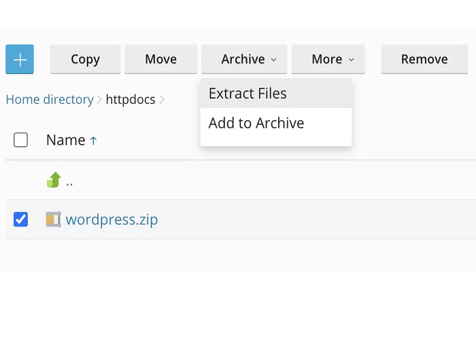Click the green parent folder arrow icon
This screenshot has width=476, height=340.
54,180
